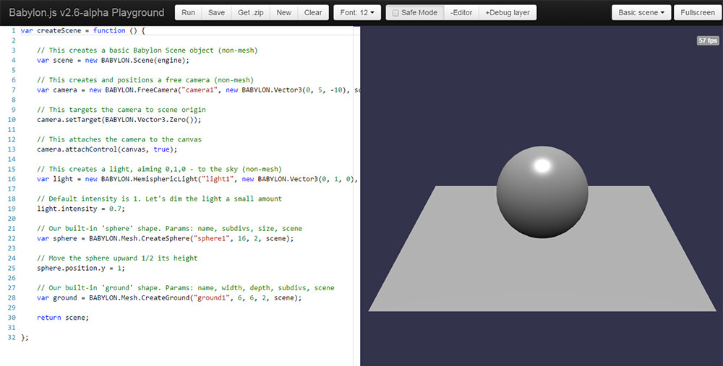
Task: Hide the editor with -Editor
Action: tap(461, 12)
